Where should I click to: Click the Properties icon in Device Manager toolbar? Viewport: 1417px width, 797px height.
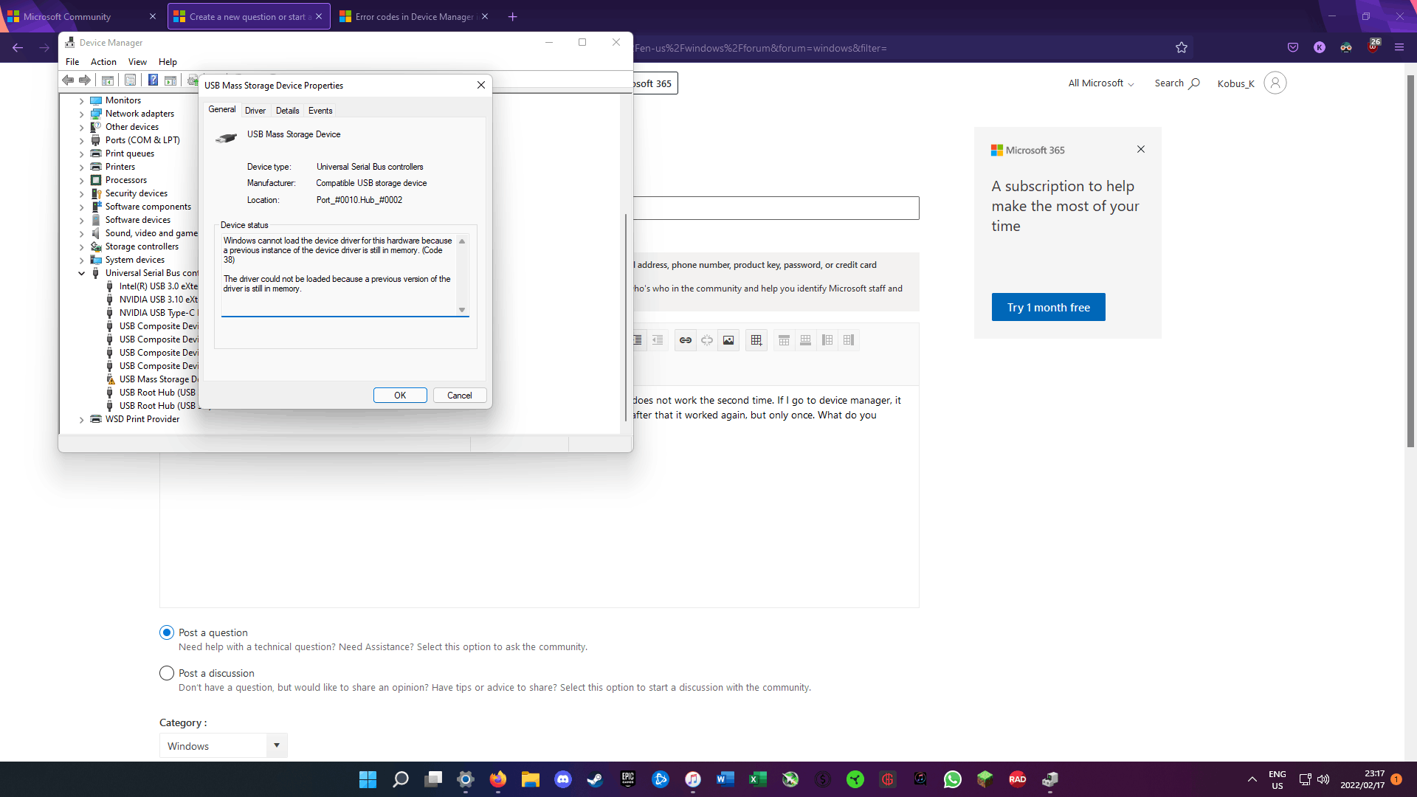pyautogui.click(x=130, y=80)
